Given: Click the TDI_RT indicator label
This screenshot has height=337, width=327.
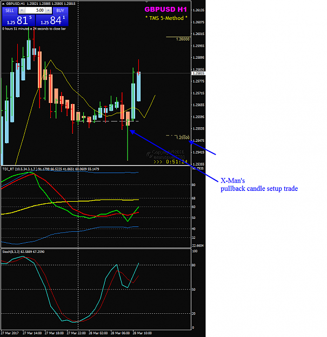Looking at the screenshot, I should tap(51, 169).
